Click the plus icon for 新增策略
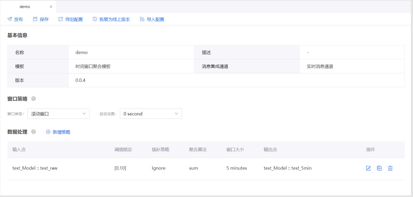Image resolution: width=413 pixels, height=197 pixels. coord(48,132)
